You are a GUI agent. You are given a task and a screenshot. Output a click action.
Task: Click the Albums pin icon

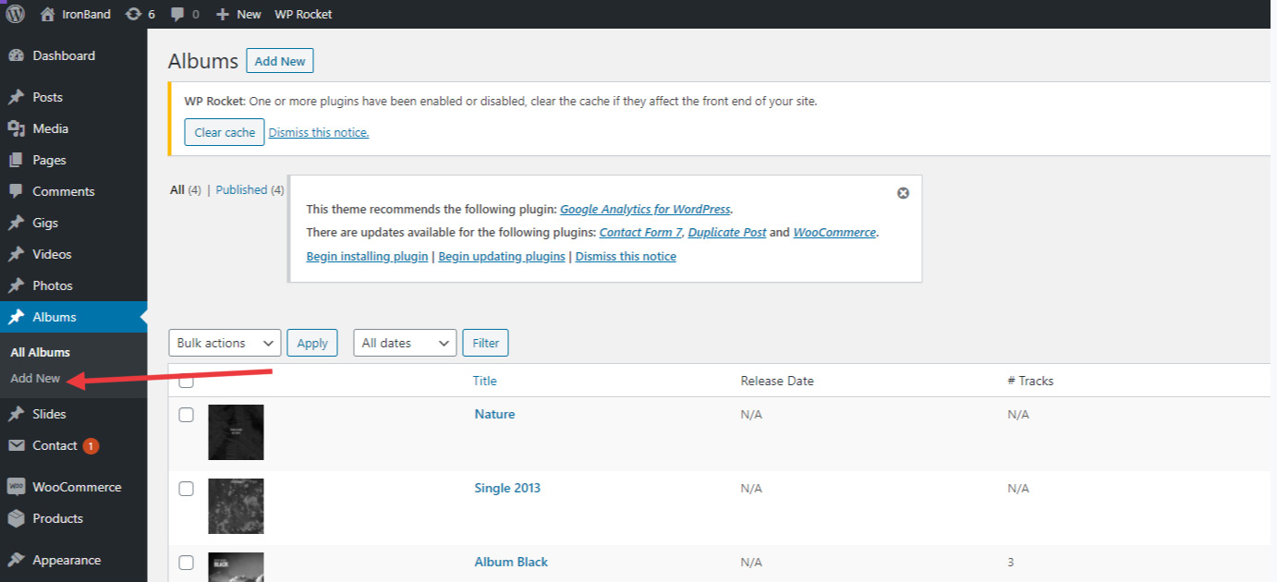pyautogui.click(x=16, y=317)
